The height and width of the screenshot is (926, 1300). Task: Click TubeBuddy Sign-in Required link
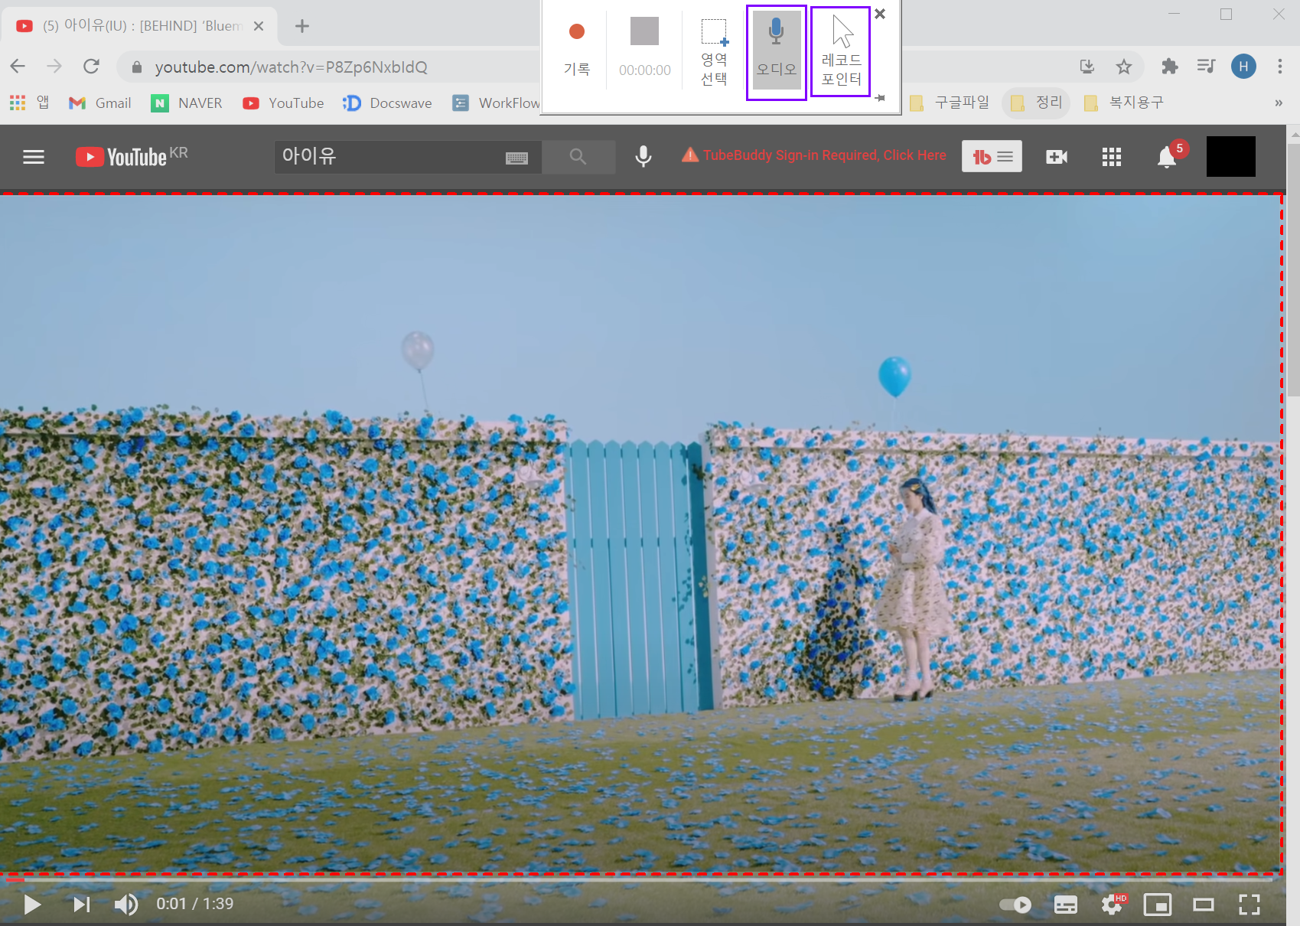point(814,155)
